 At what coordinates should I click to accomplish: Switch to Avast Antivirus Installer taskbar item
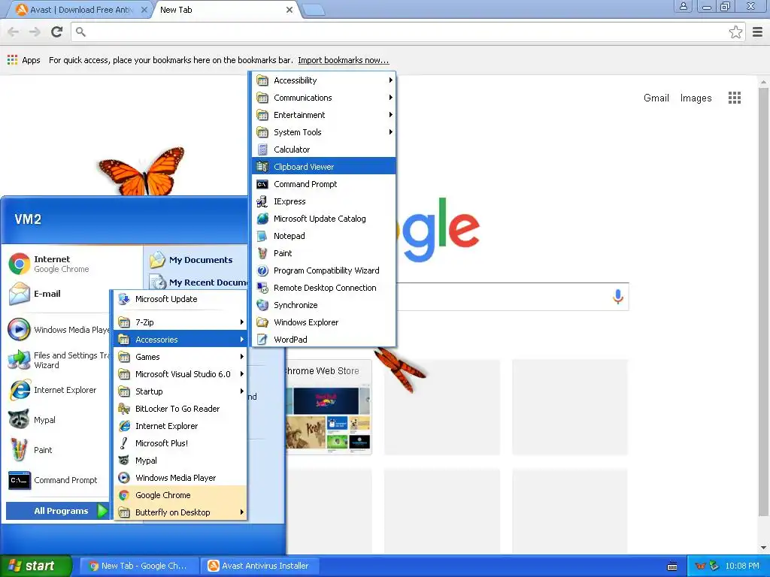[x=260, y=566]
